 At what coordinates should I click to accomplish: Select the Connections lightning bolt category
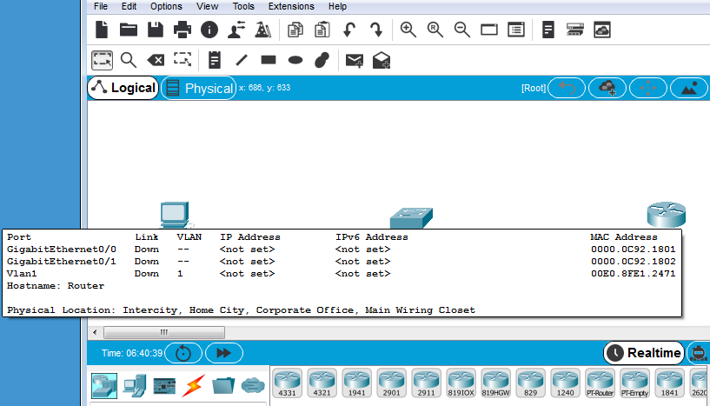tap(193, 384)
